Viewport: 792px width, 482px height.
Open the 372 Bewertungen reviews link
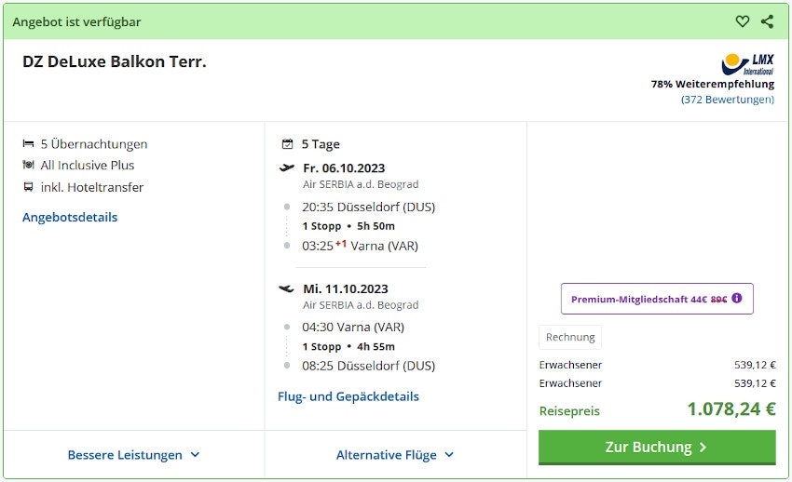click(x=727, y=100)
